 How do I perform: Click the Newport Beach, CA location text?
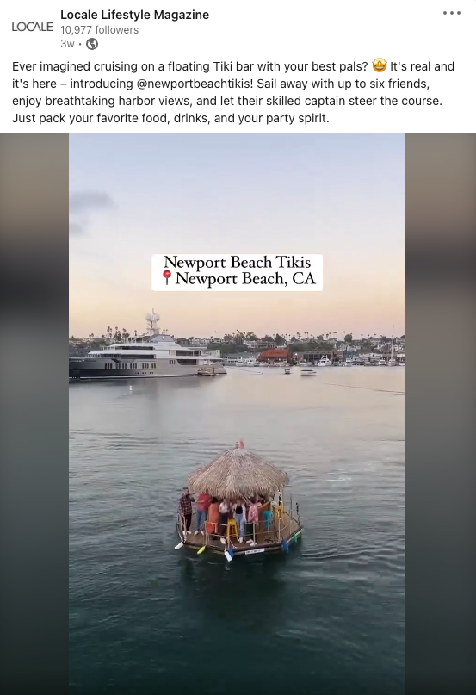coord(245,278)
